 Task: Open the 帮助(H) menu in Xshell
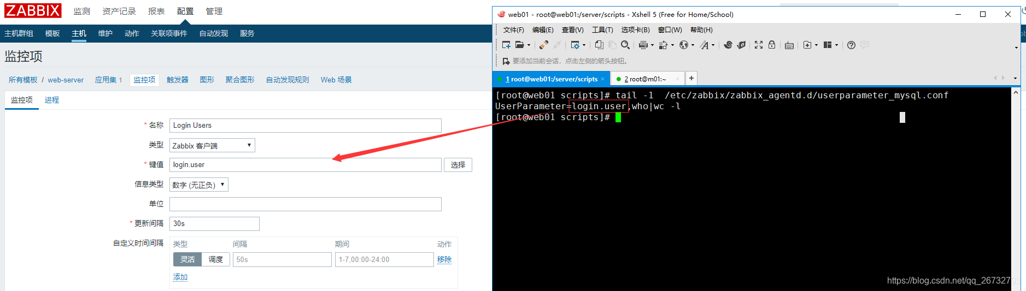(701, 30)
